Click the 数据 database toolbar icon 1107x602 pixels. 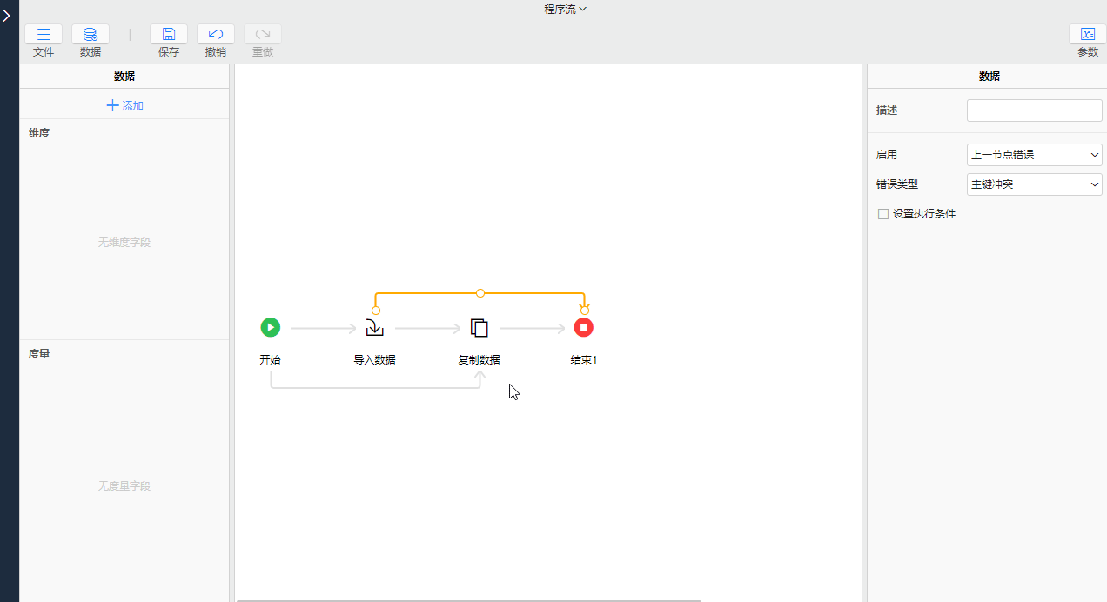pyautogui.click(x=90, y=35)
